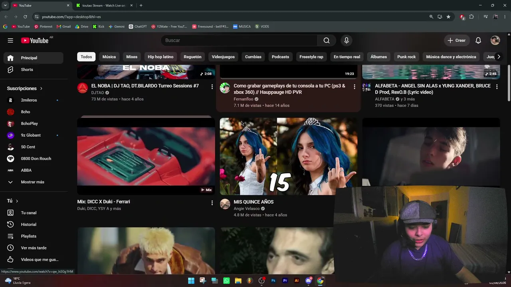
Task: Select the Punk rock chip
Action: 406,57
